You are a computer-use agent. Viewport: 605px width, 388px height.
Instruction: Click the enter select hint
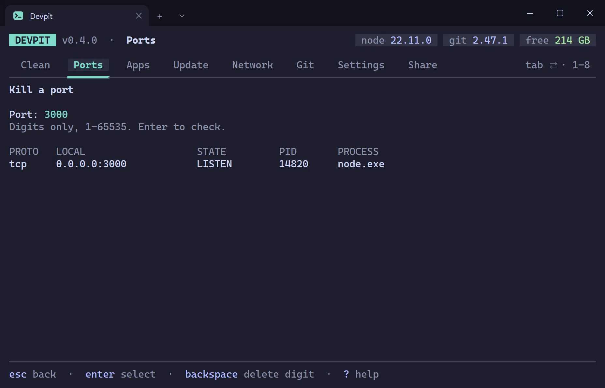(121, 374)
